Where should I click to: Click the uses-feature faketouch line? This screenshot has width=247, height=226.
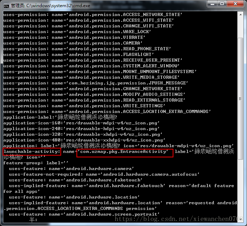(76, 180)
